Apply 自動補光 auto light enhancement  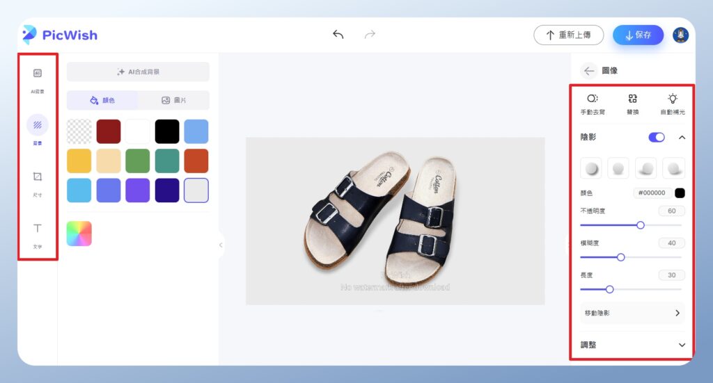[x=672, y=103]
